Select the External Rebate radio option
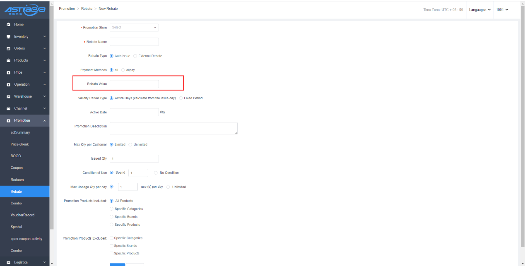525x266 pixels. point(135,56)
